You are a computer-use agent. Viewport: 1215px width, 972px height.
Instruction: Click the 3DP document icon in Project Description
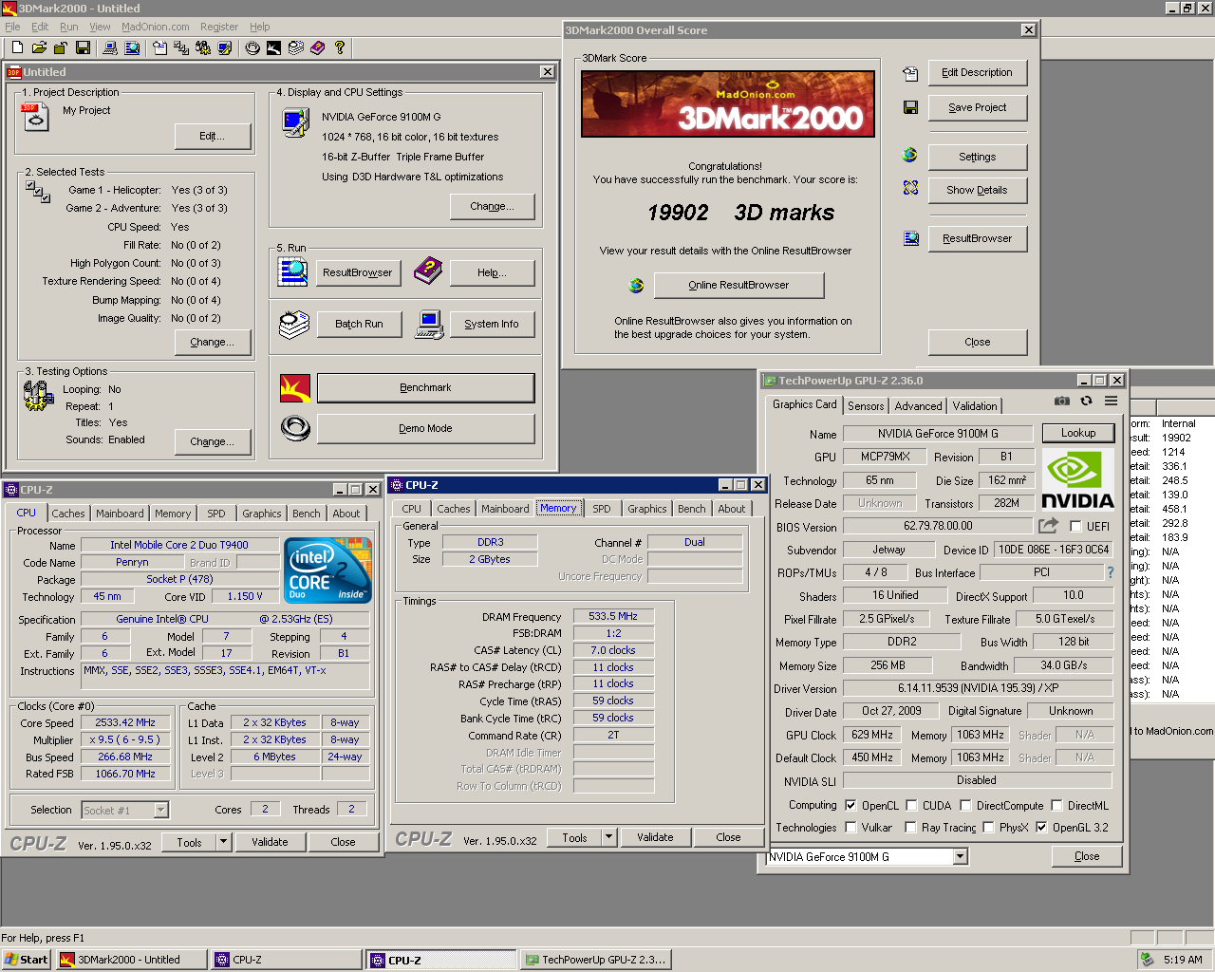pyautogui.click(x=34, y=117)
